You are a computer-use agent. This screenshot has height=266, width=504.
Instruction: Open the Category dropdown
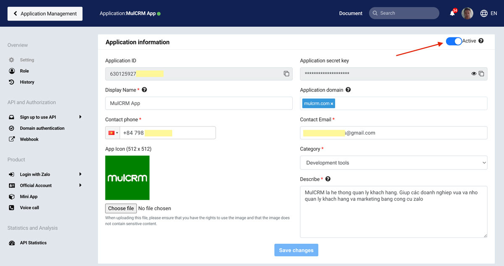tap(394, 163)
